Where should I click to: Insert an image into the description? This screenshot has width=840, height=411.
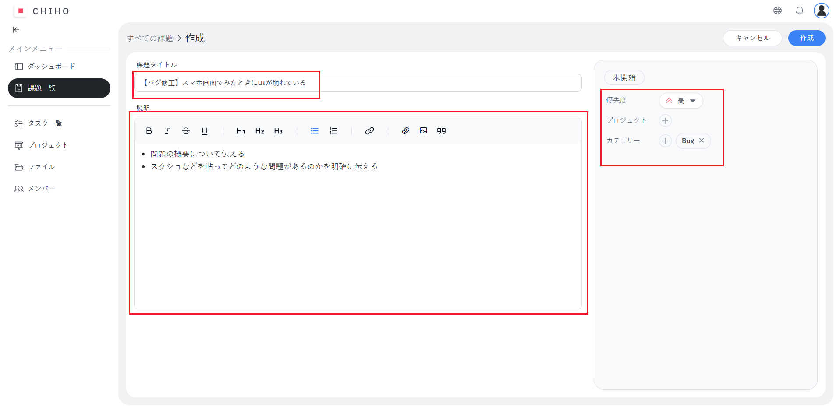(423, 131)
